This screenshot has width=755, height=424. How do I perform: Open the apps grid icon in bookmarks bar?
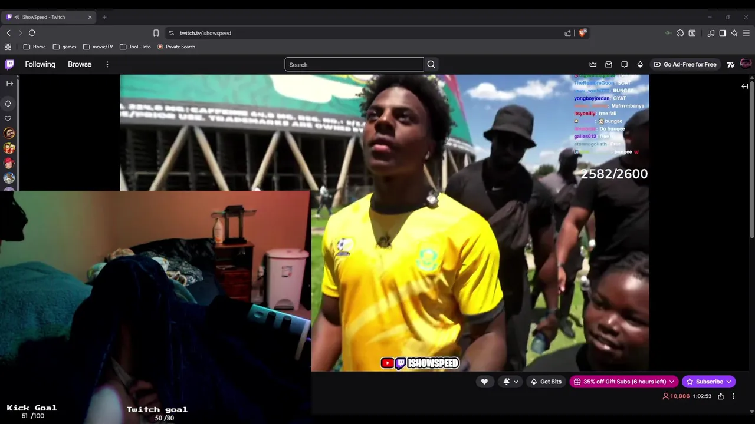8,47
